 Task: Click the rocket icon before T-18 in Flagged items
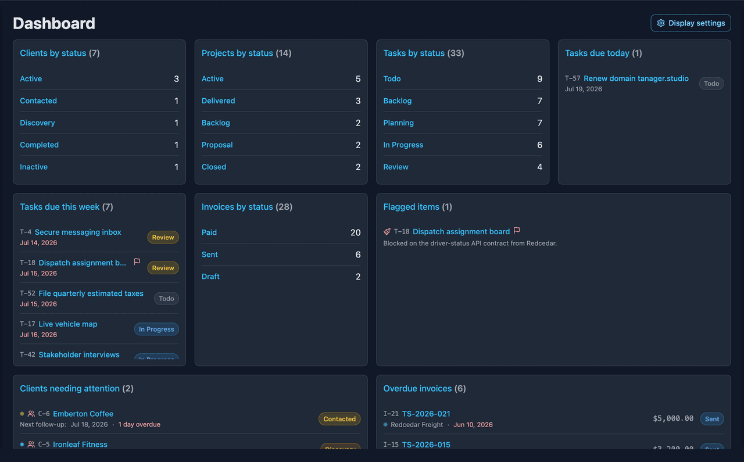tap(387, 231)
